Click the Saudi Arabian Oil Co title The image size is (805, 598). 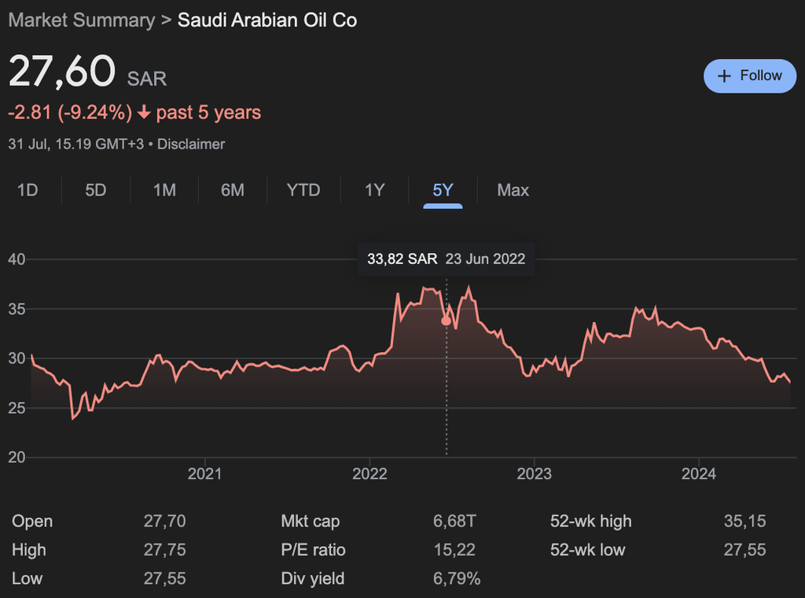(267, 20)
